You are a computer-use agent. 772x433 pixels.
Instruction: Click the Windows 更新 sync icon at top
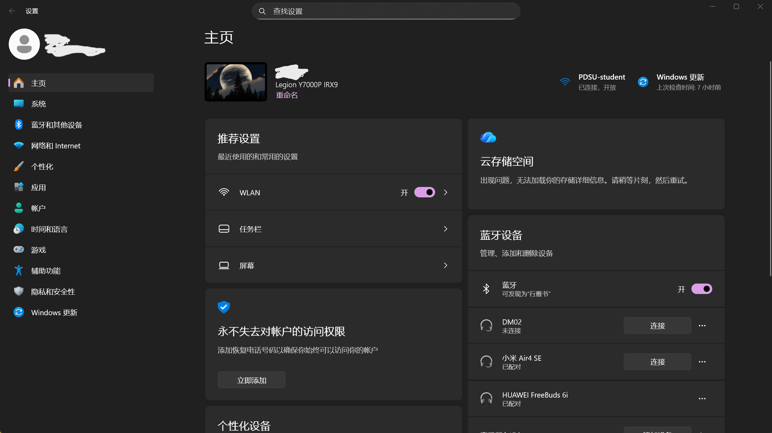tap(643, 82)
